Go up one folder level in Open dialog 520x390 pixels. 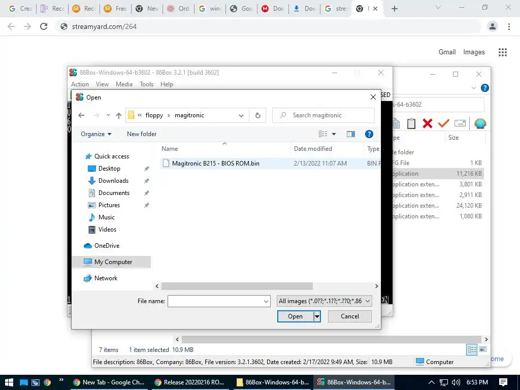point(119,115)
